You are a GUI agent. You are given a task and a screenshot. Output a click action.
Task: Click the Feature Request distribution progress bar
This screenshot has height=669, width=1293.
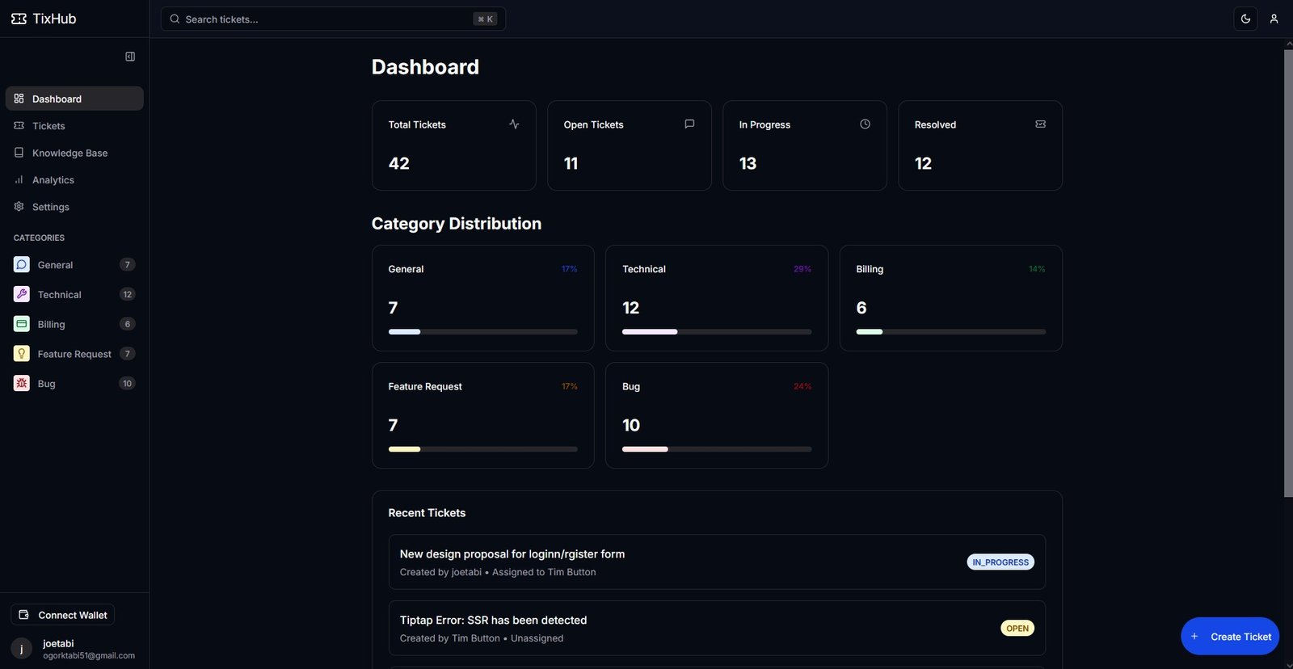pos(482,448)
